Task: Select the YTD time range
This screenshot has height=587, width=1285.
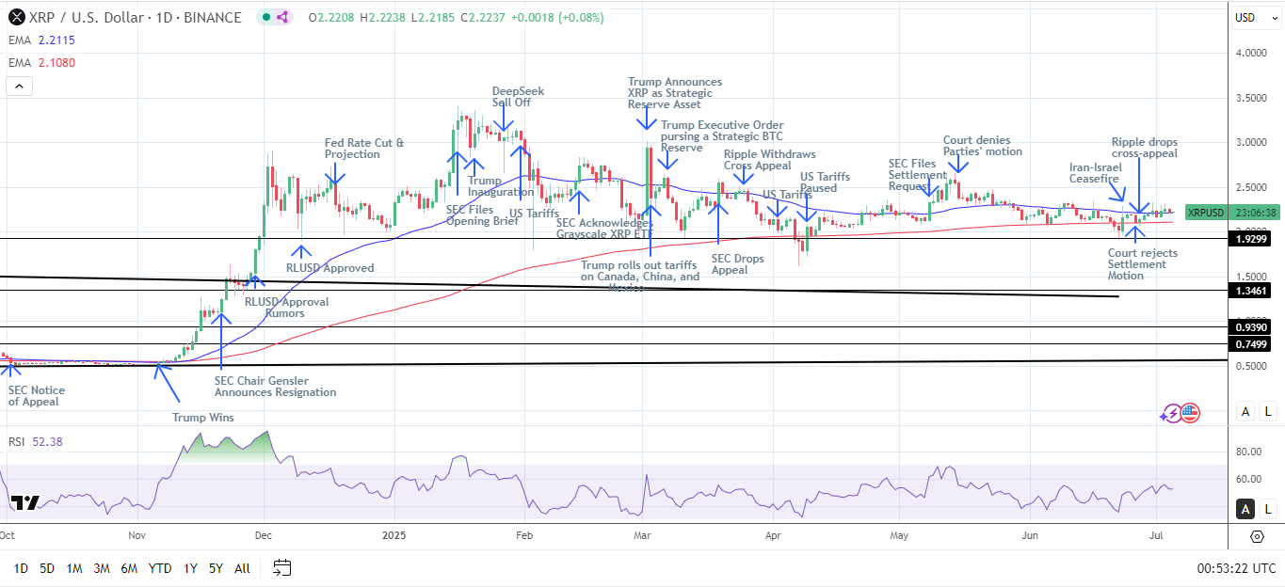Action: 160,568
